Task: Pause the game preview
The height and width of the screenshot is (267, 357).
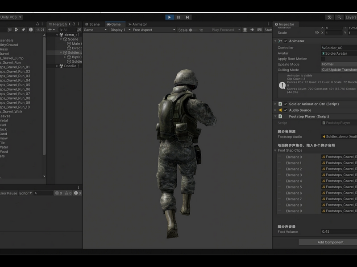Action: [178, 17]
